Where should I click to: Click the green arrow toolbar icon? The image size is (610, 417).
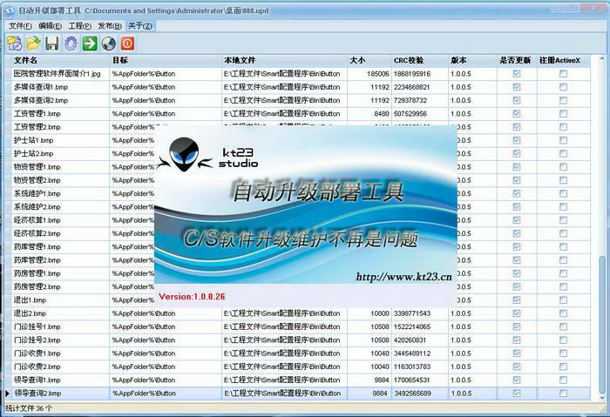pyautogui.click(x=90, y=43)
